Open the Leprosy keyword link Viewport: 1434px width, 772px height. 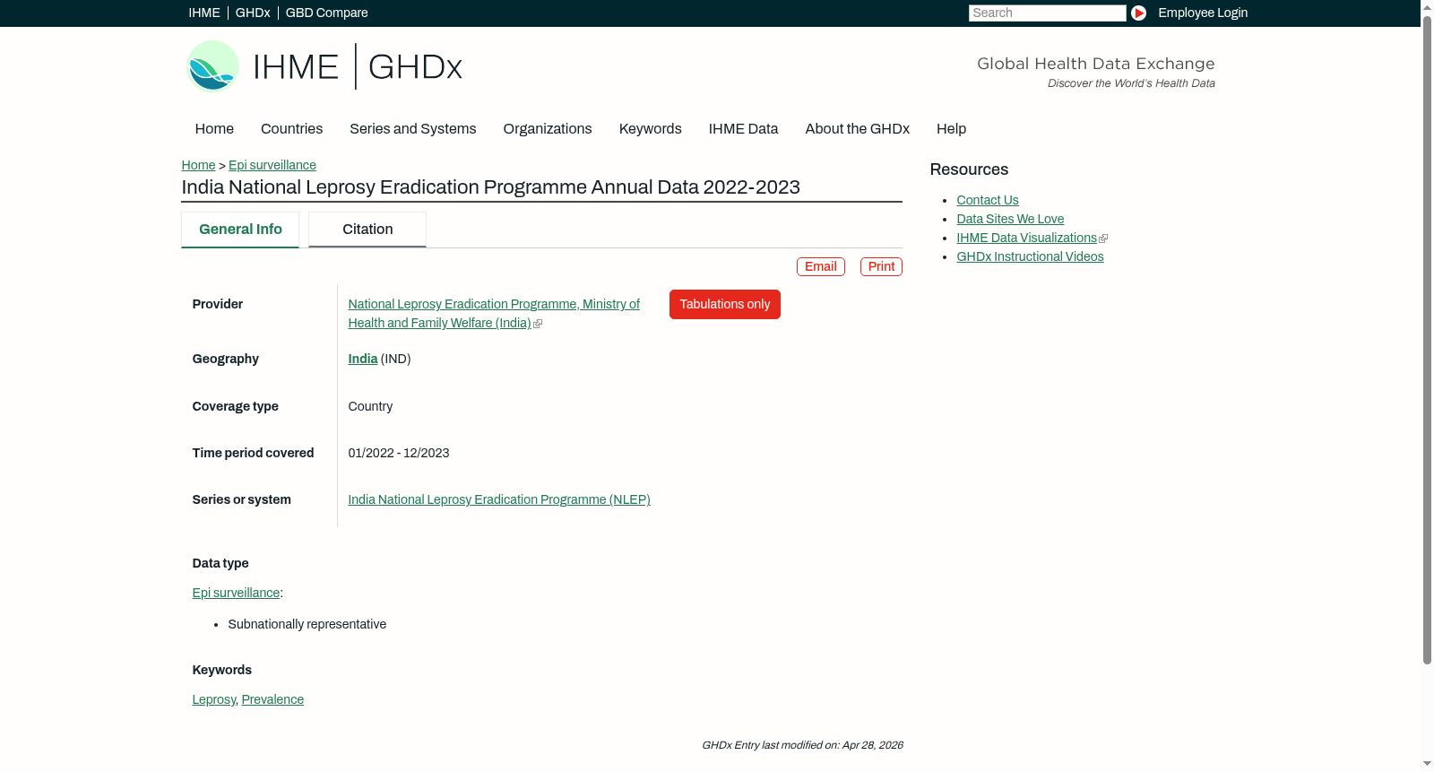(x=213, y=699)
